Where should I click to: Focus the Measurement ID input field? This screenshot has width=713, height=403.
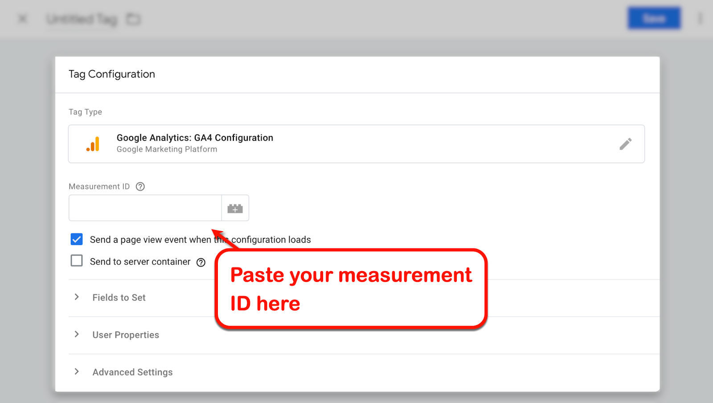[x=145, y=208]
